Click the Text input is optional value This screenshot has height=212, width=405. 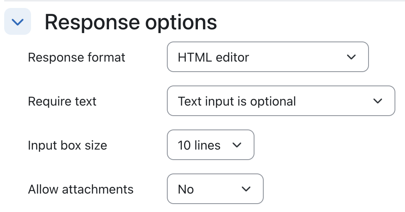coord(237,101)
